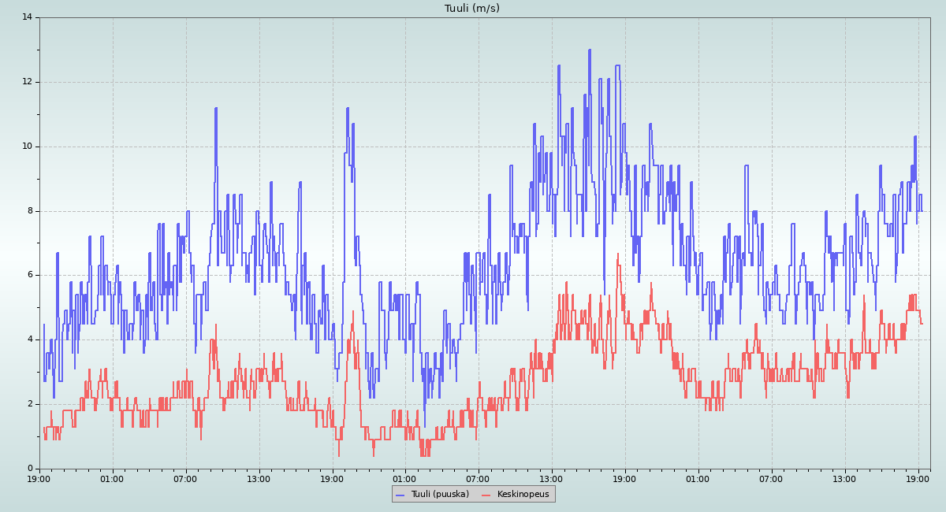
Task: Click the rightmost 07:00 x-axis label
Action: point(772,478)
